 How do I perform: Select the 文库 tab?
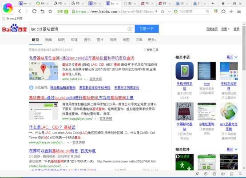pyautogui.click(x=139, y=40)
